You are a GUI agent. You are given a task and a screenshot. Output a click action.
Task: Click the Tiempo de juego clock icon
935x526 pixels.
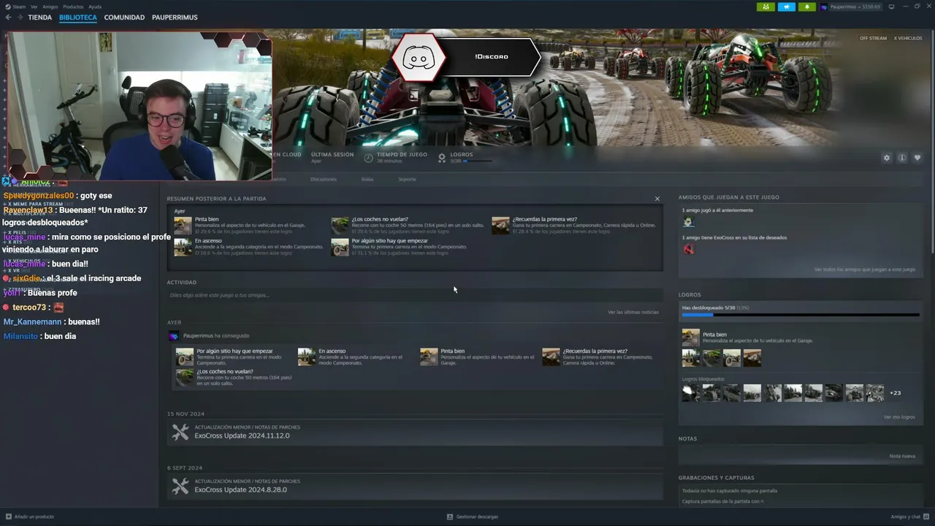368,158
